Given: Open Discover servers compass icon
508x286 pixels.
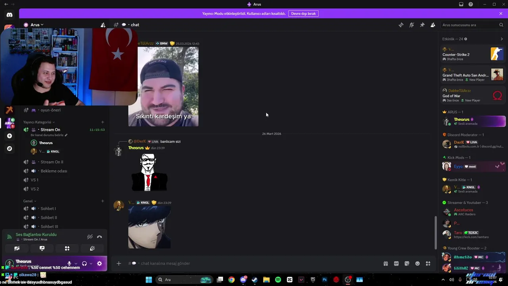Looking at the screenshot, I should pyautogui.click(x=10, y=149).
